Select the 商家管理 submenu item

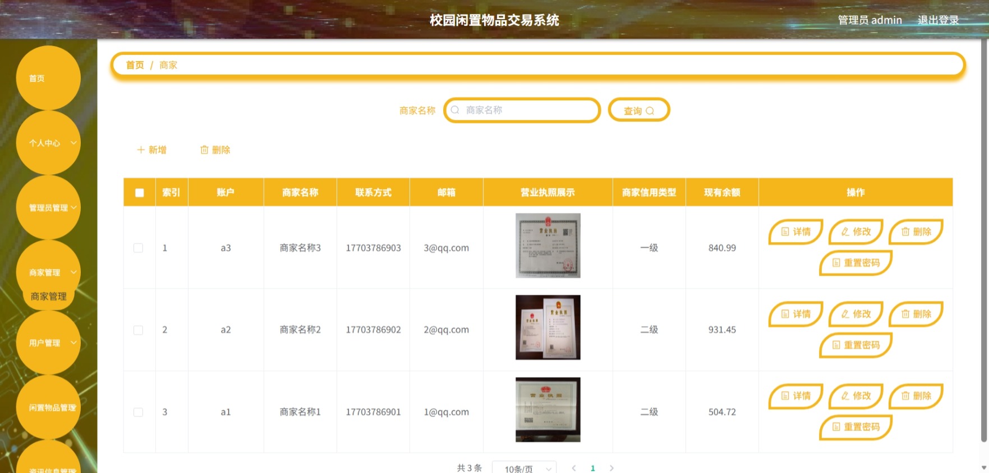(49, 296)
